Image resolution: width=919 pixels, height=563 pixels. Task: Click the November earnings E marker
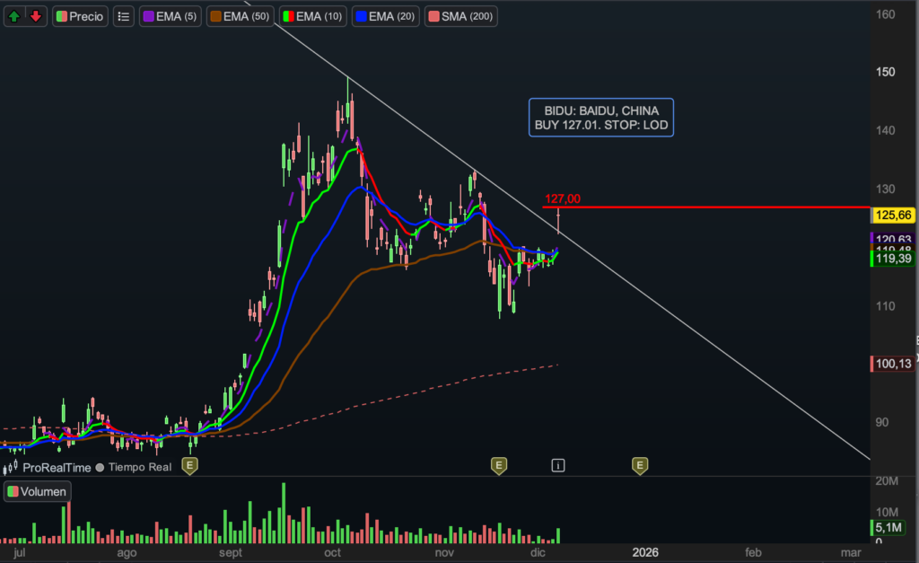(498, 465)
